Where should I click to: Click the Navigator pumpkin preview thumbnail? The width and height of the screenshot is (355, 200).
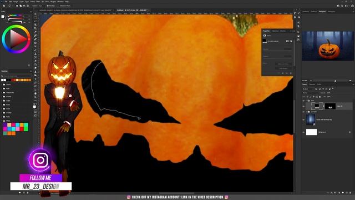click(328, 46)
